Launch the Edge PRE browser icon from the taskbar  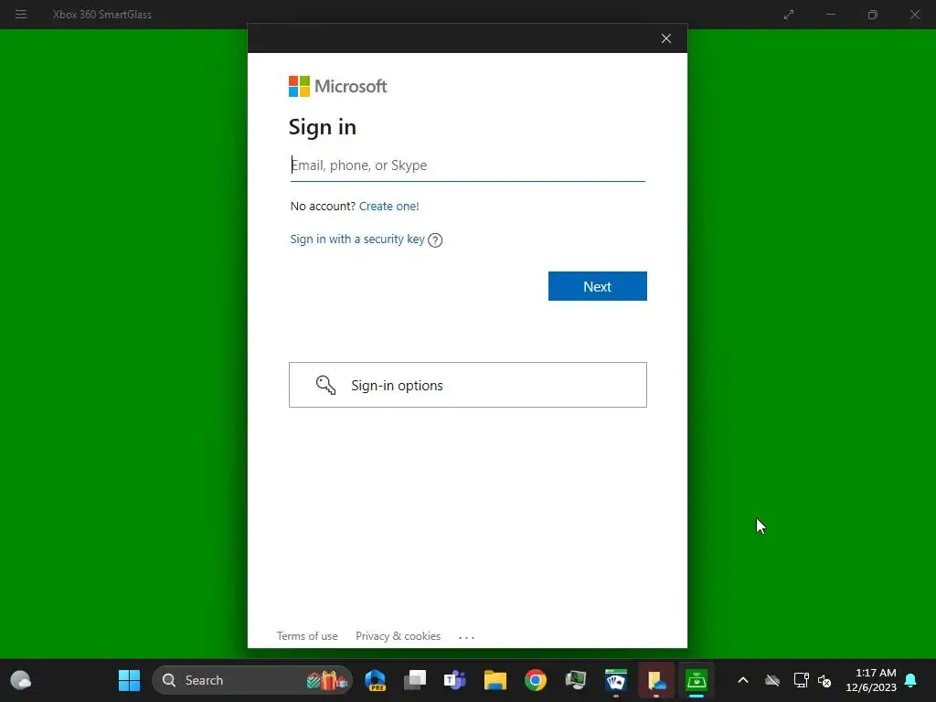[x=376, y=680]
